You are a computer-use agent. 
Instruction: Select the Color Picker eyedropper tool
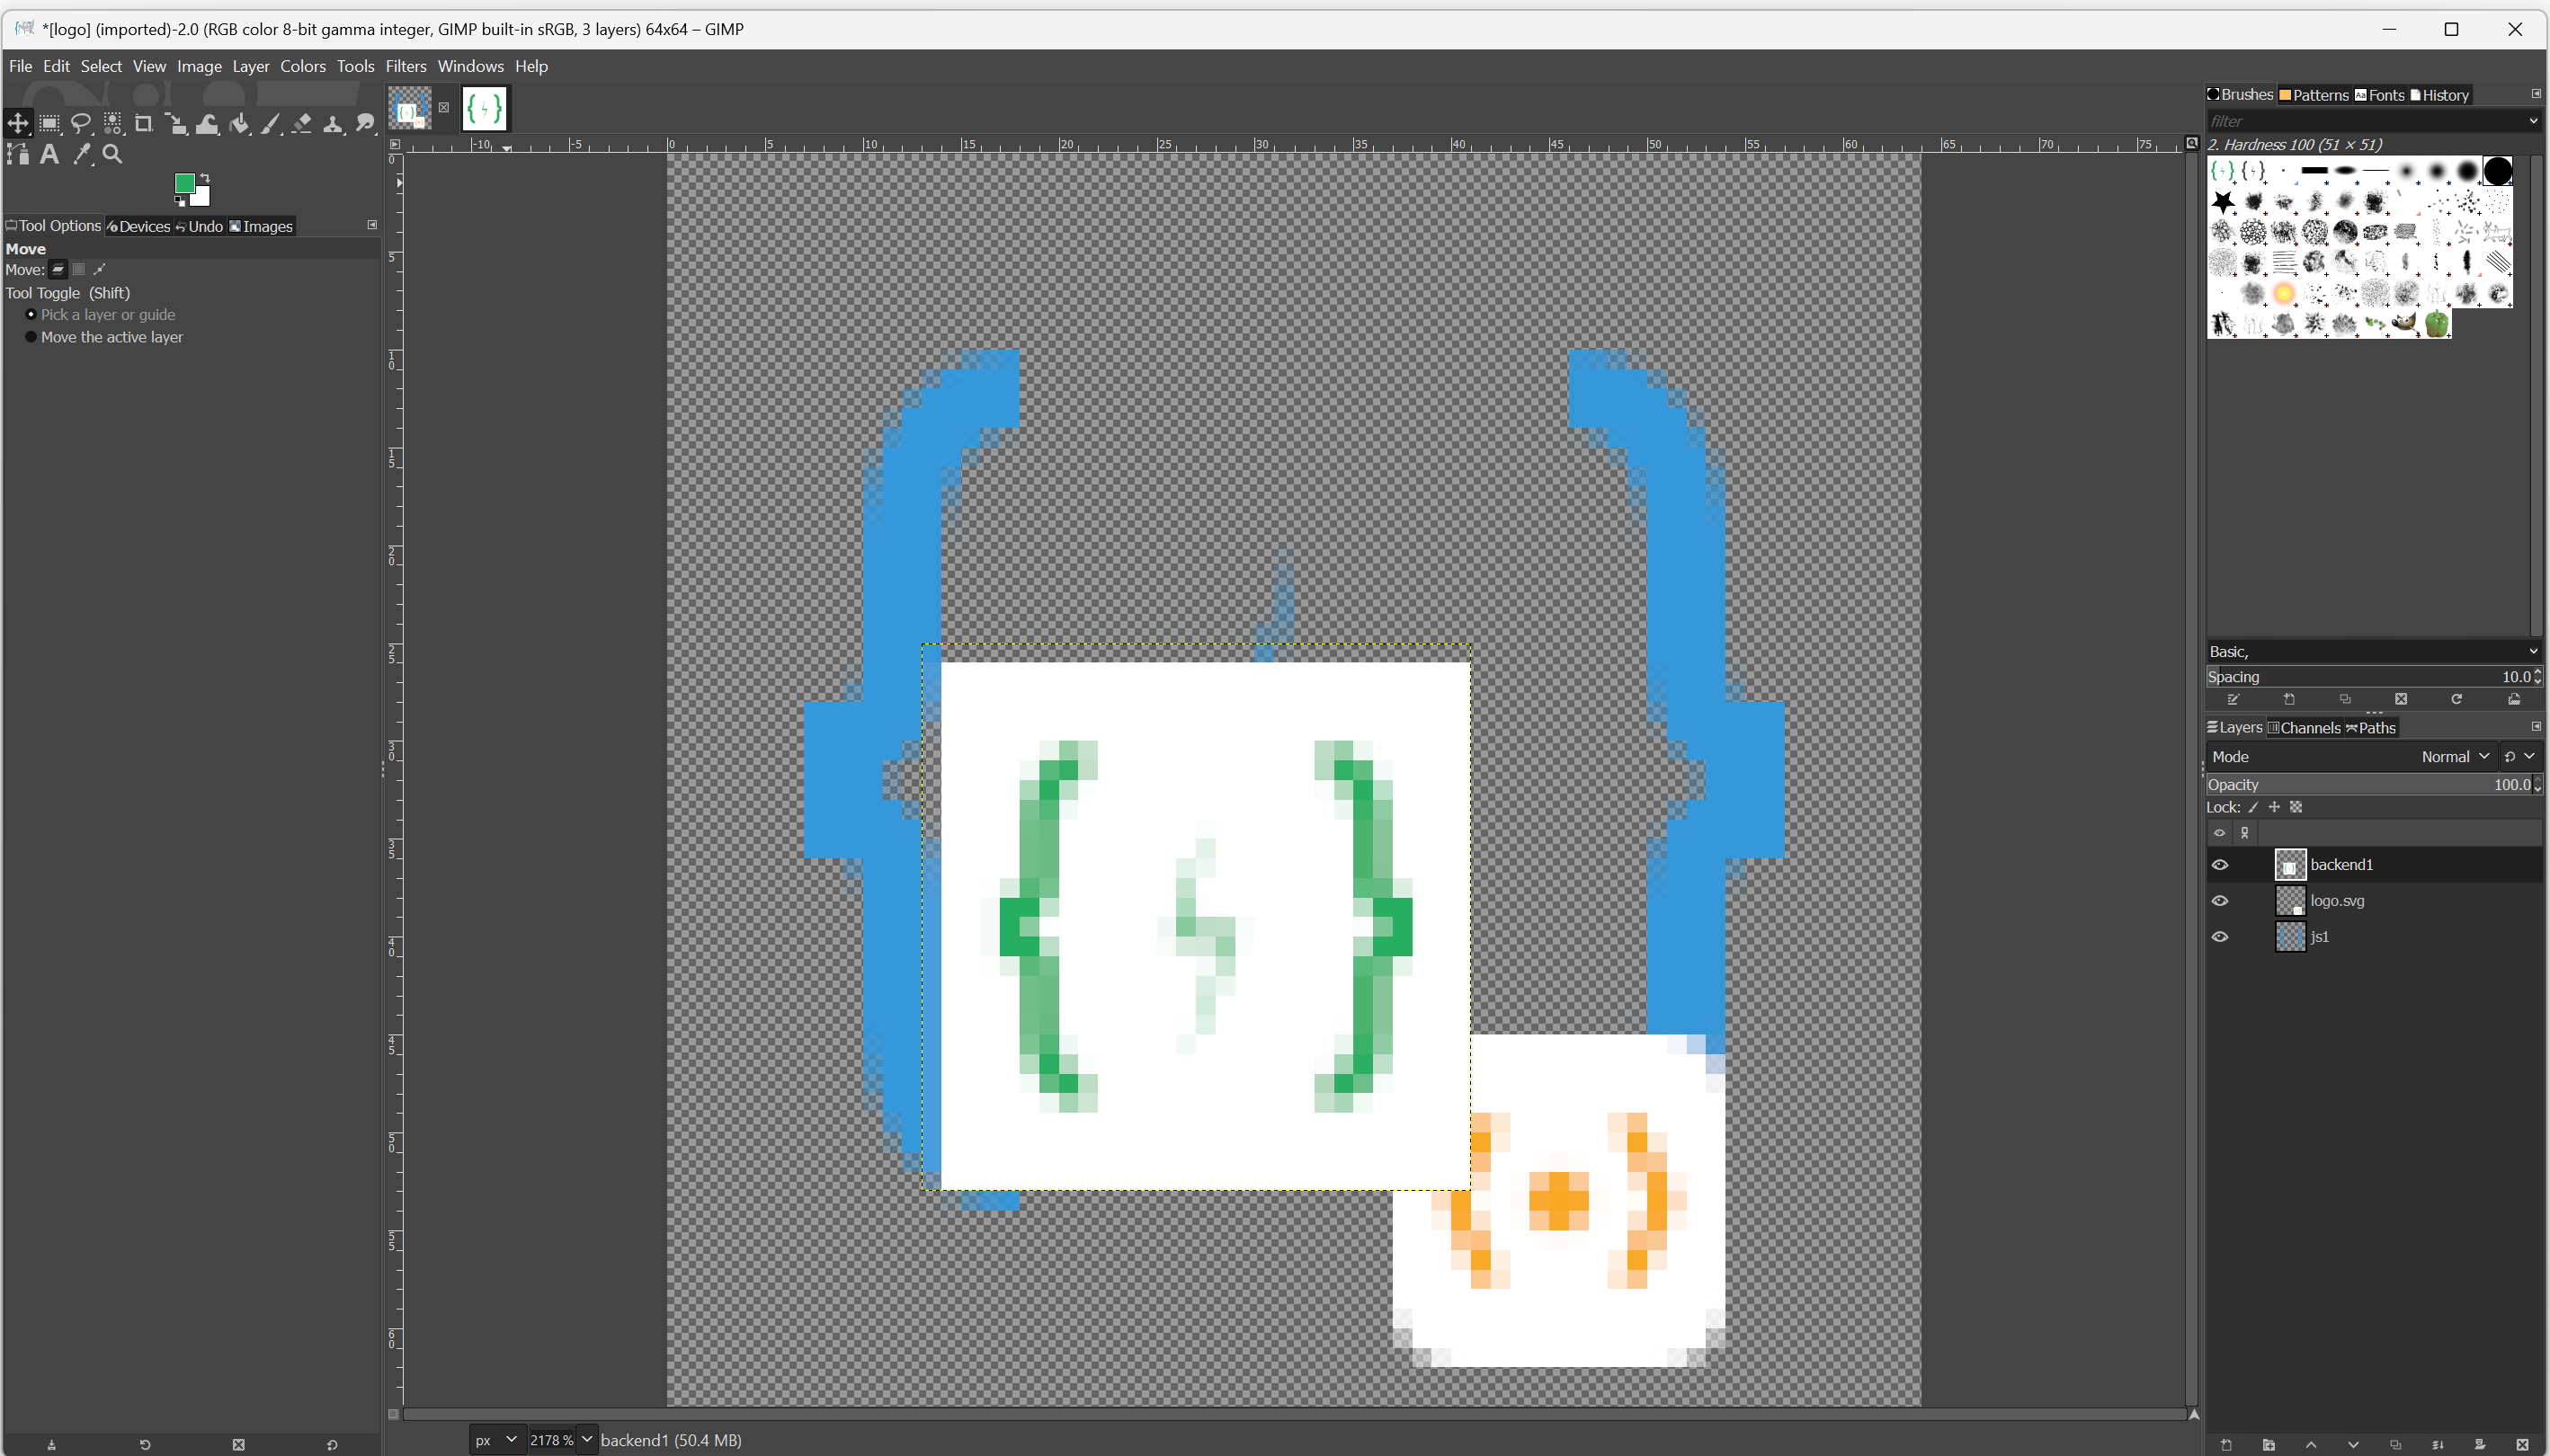[x=81, y=154]
